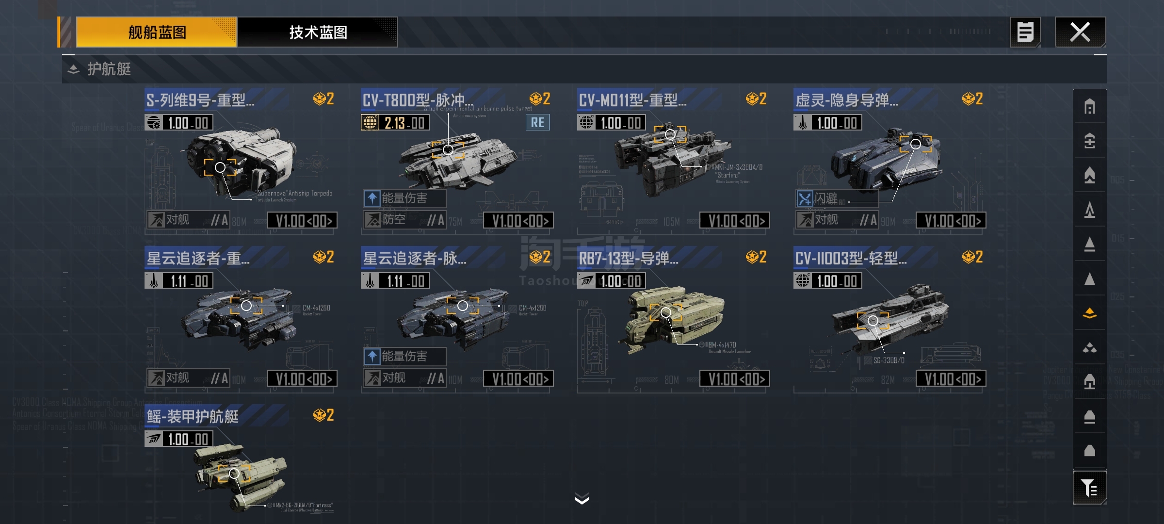Click the 星云追逐者-脉 blueprint title
Viewport: 1164px width, 524px height.
415,259
